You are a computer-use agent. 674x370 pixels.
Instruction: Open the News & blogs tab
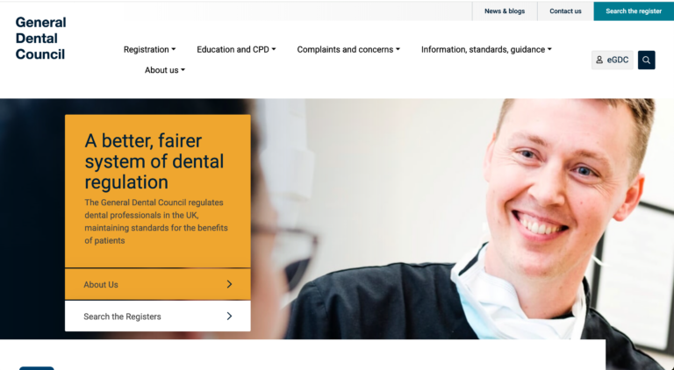click(x=505, y=11)
